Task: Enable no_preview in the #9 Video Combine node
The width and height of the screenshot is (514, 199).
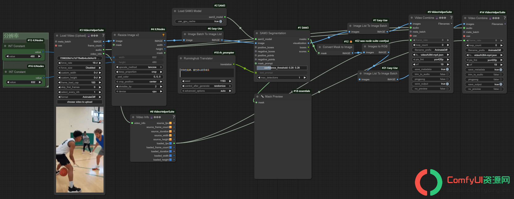Action: (431, 89)
